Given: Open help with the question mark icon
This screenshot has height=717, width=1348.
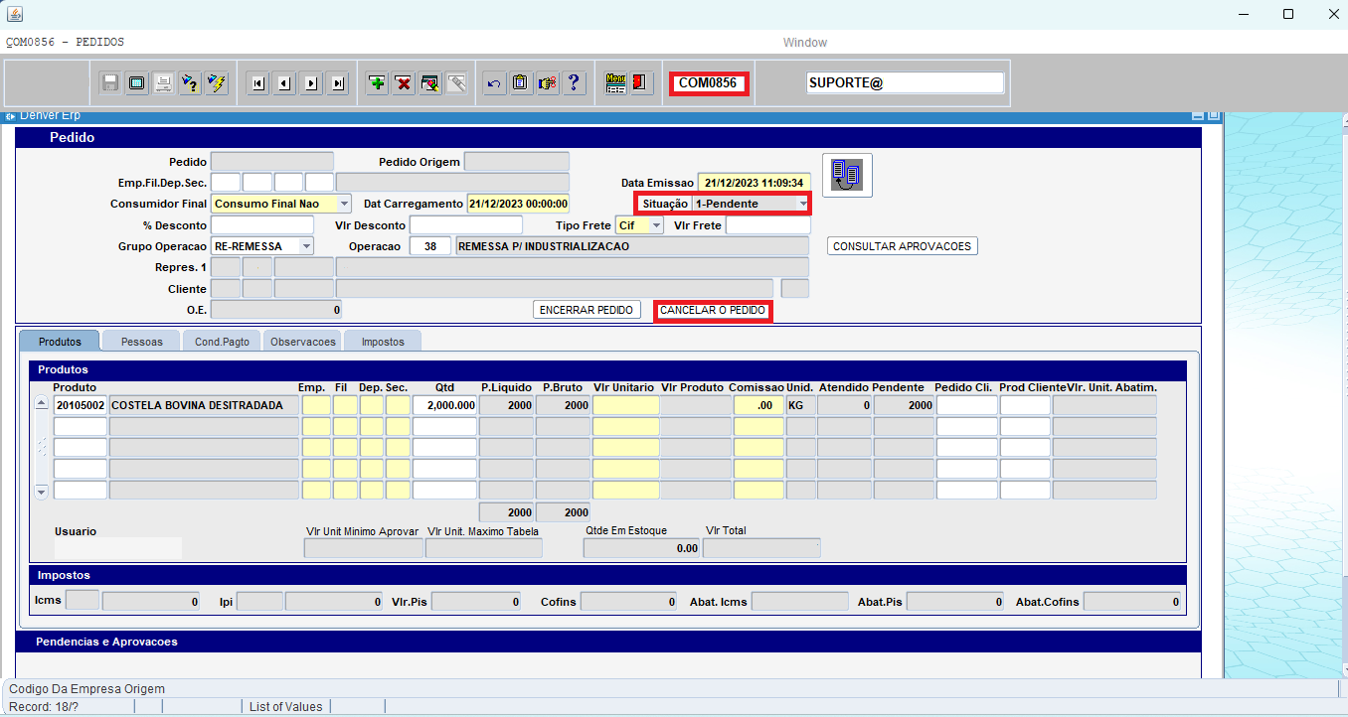Looking at the screenshot, I should pos(573,83).
